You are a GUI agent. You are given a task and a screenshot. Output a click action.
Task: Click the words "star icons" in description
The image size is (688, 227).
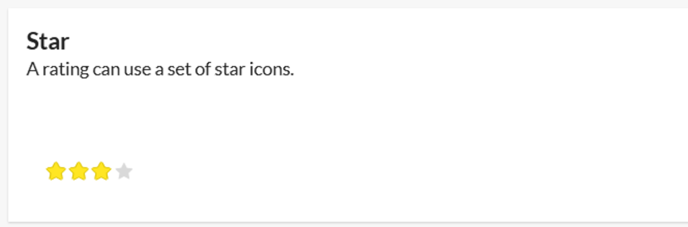click(x=254, y=70)
